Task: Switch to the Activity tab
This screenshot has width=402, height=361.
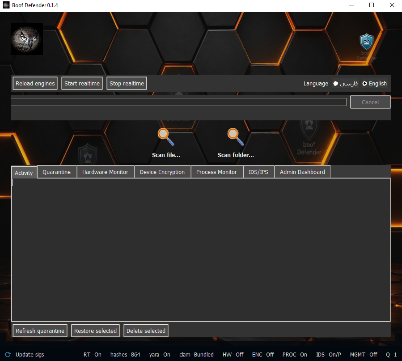Action: point(24,173)
